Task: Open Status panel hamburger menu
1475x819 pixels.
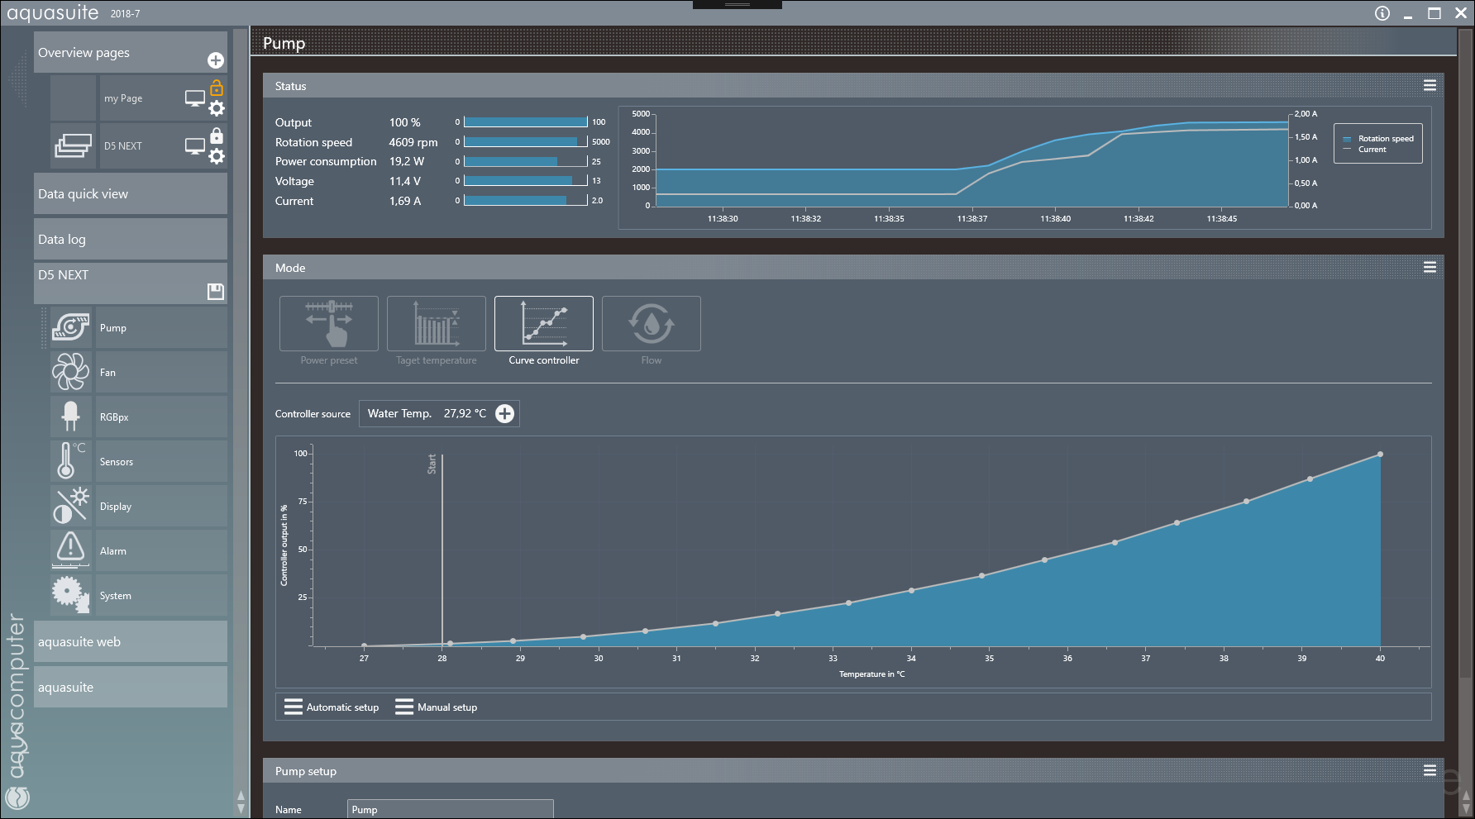Action: tap(1430, 86)
